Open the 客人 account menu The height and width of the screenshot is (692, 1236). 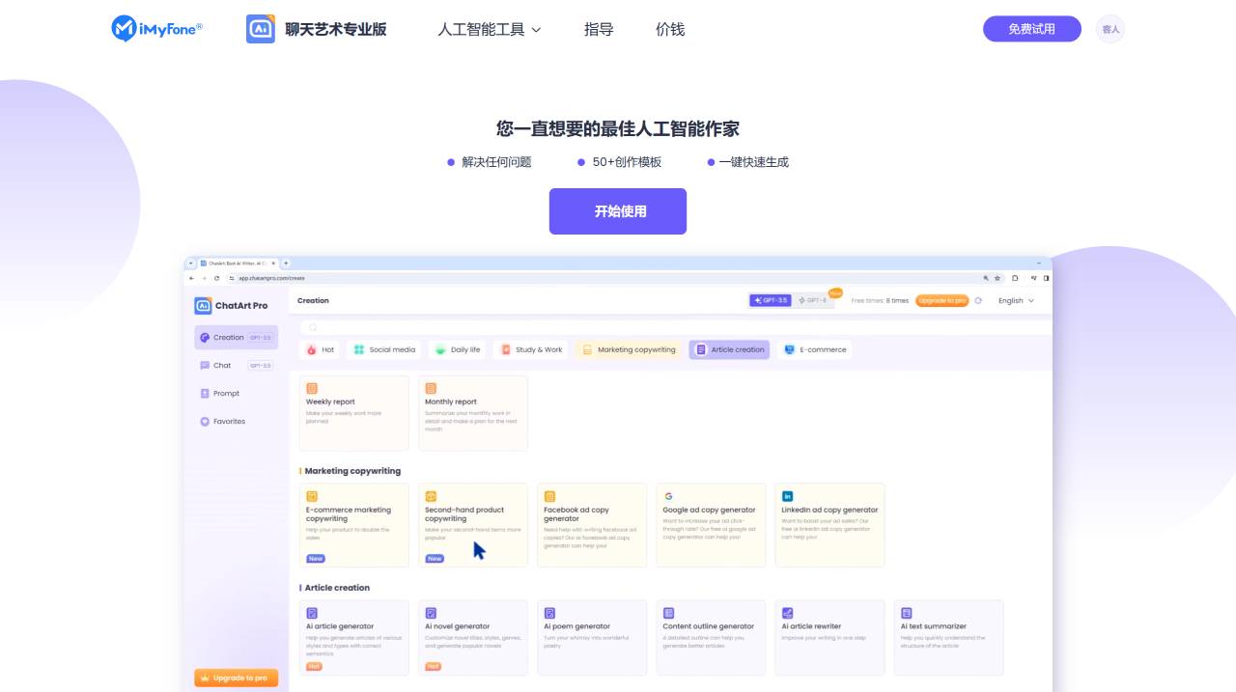(1110, 29)
